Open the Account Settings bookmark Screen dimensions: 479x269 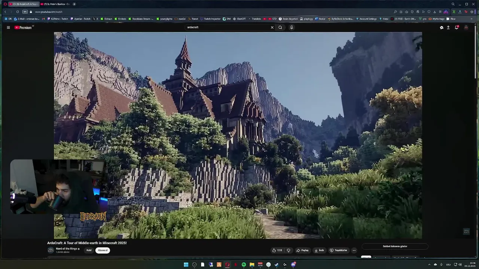click(366, 19)
